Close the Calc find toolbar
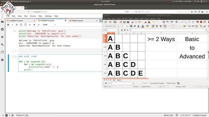The width and height of the screenshot is (209, 117). pos(106,83)
